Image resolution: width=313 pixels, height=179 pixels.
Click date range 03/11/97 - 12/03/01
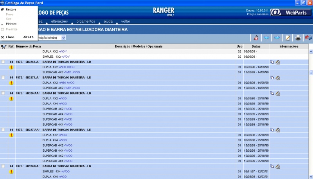256,172
